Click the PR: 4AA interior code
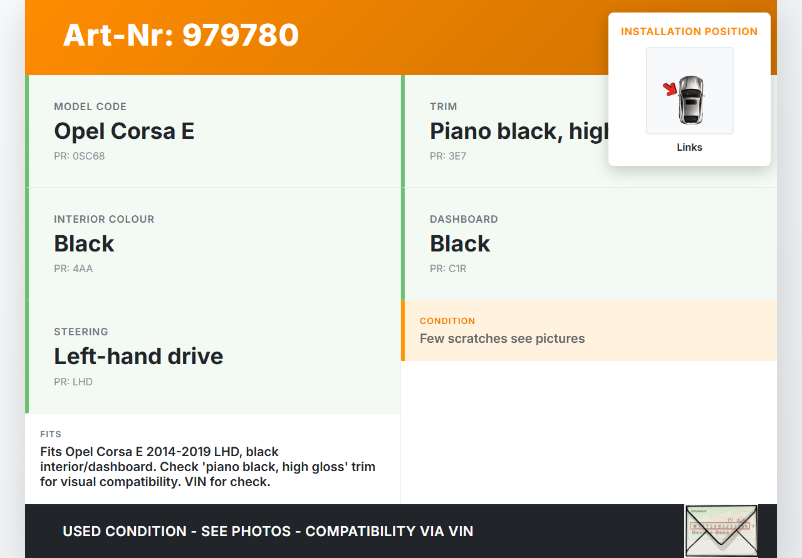Viewport: 802px width, 558px height. point(73,269)
